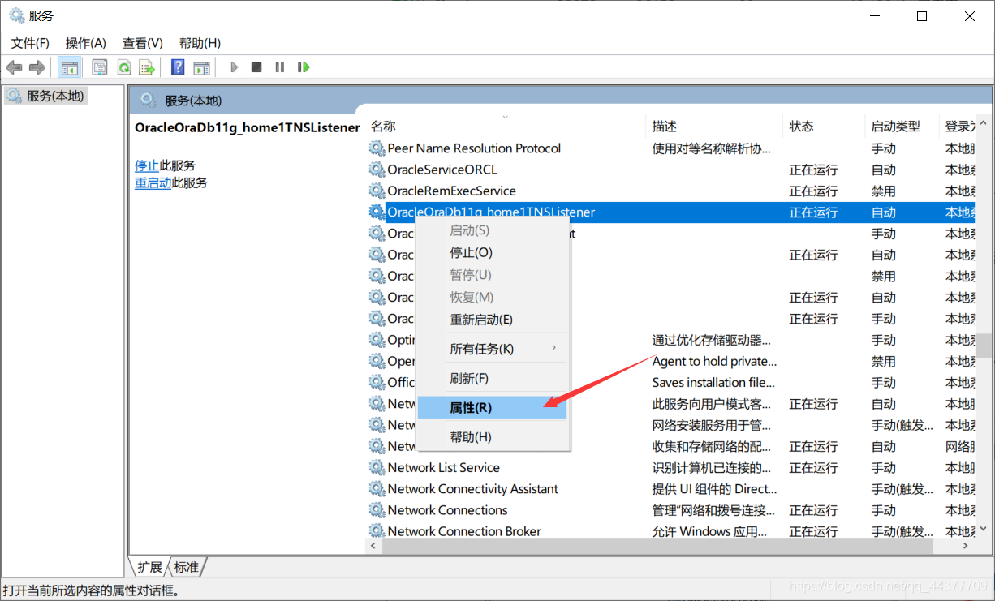The width and height of the screenshot is (995, 601).
Task: Select the Network Connectivity Assistant name
Action: pos(472,488)
